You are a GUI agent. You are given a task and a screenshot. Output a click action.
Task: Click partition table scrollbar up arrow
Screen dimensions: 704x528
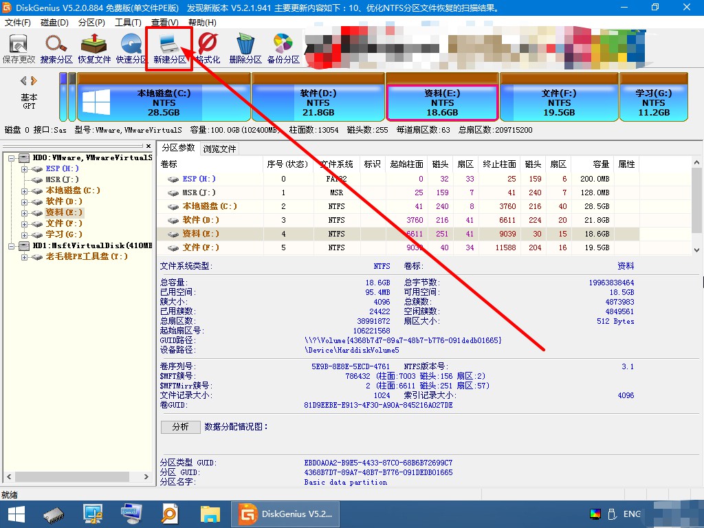pyautogui.click(x=697, y=162)
